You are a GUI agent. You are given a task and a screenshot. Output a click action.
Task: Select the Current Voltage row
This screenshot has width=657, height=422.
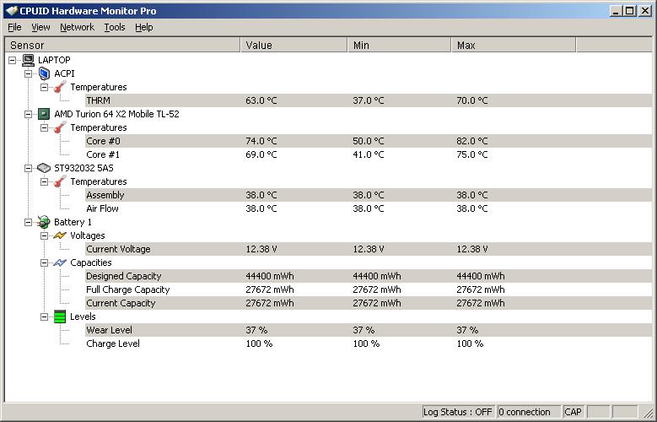pyautogui.click(x=369, y=249)
